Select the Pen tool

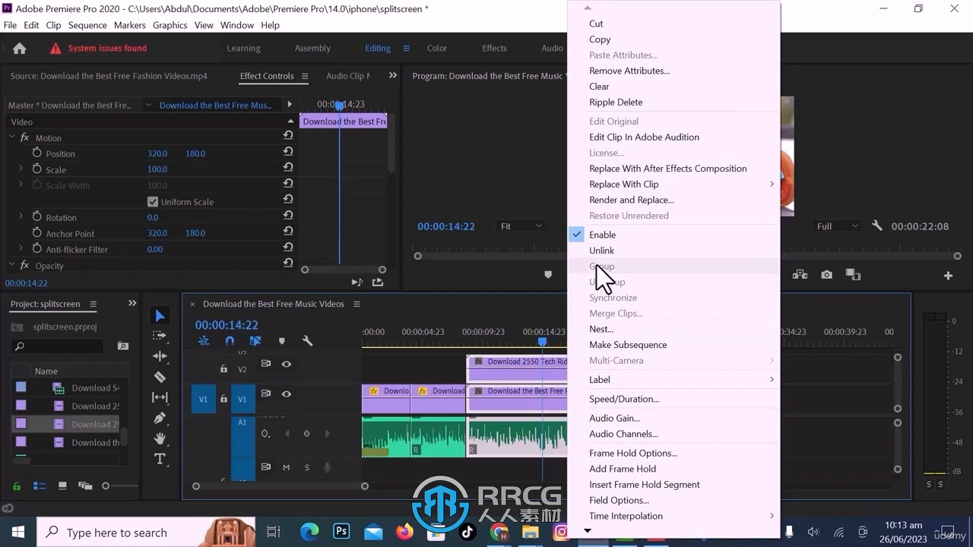coord(160,418)
